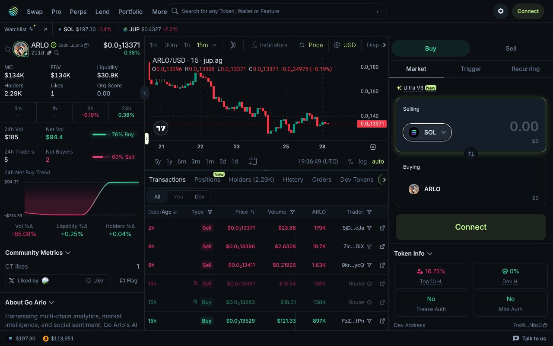
Task: Toggle log scale on the chart
Action: tap(362, 161)
